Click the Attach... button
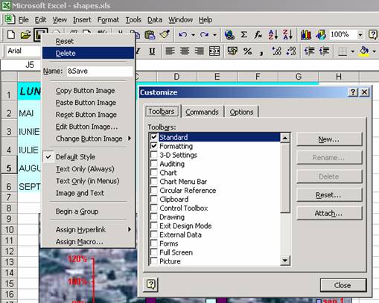379x303 pixels. coord(329,214)
